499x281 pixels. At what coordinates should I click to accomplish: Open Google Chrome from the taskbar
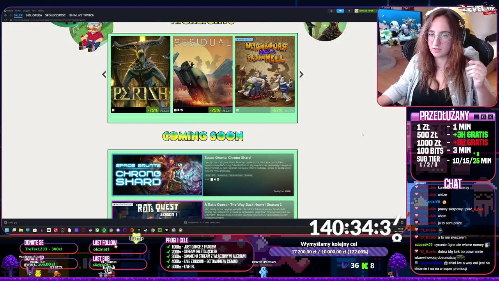click(153, 230)
